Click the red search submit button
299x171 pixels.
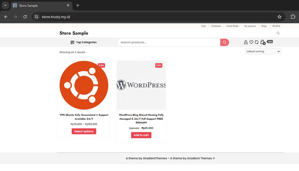pos(225,42)
